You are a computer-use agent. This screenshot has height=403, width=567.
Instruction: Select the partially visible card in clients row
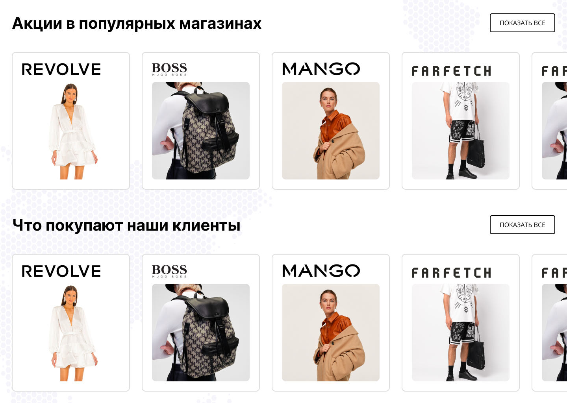point(550,323)
